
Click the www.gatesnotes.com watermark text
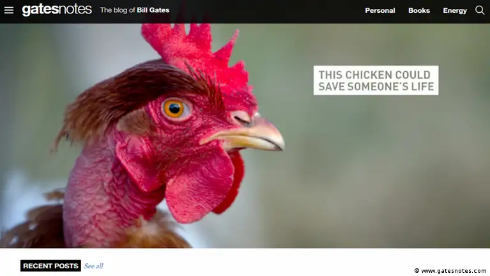454,271
